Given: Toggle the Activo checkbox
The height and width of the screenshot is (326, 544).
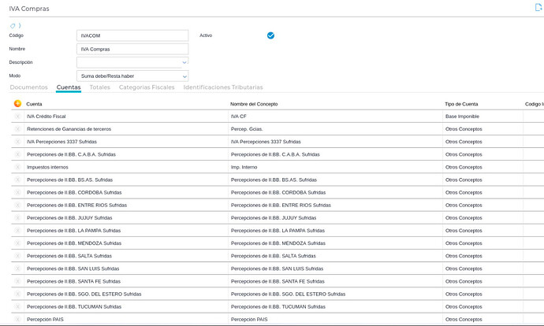Looking at the screenshot, I should coord(270,35).
